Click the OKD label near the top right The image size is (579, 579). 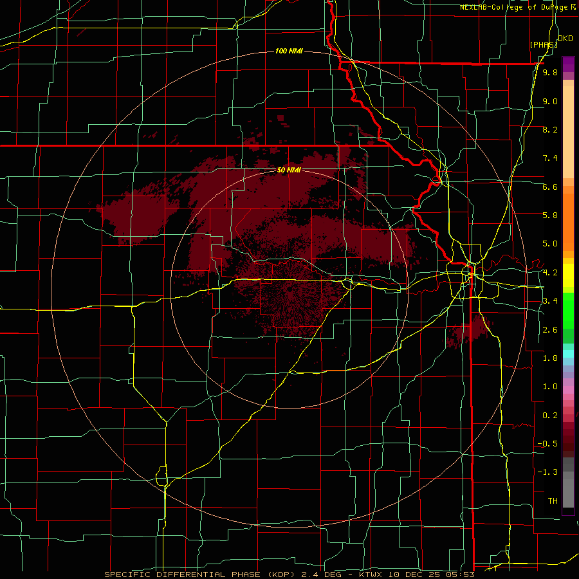(565, 39)
